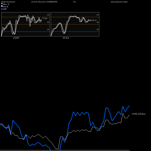
Task: Click the 'Industries Limit' title text
Action: [x=121, y=2]
